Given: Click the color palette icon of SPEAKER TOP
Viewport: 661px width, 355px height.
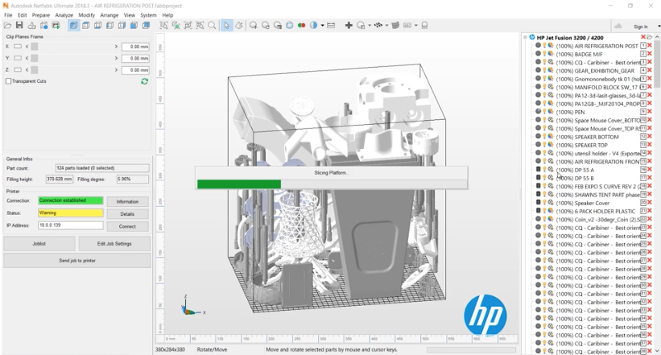Looking at the screenshot, I should 551,145.
